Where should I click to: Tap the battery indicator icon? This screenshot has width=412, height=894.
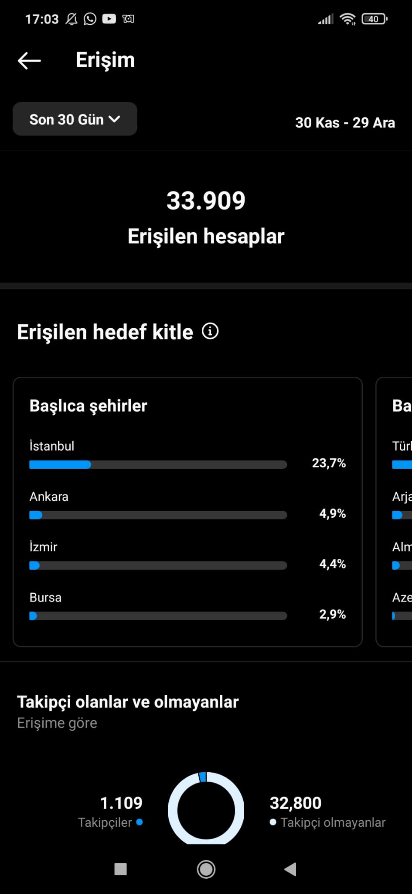(x=375, y=19)
